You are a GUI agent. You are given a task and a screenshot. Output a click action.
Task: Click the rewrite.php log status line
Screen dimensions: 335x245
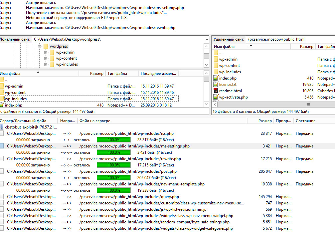[x=100, y=28]
